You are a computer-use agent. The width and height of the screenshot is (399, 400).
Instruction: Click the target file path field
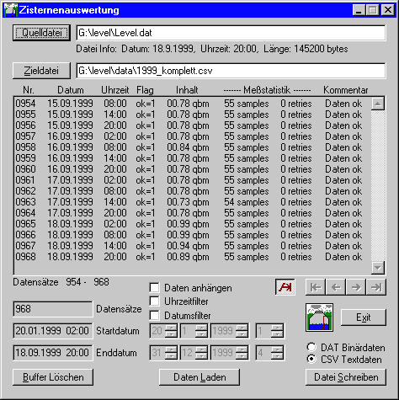[231, 71]
